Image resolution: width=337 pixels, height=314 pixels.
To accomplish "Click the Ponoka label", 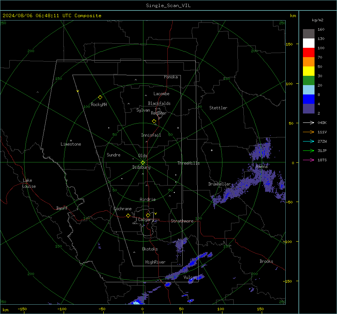I will [171, 77].
